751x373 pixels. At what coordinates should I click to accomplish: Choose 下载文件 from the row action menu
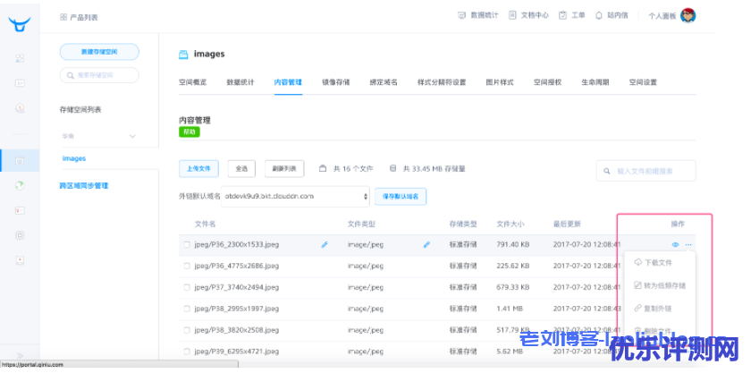(658, 263)
